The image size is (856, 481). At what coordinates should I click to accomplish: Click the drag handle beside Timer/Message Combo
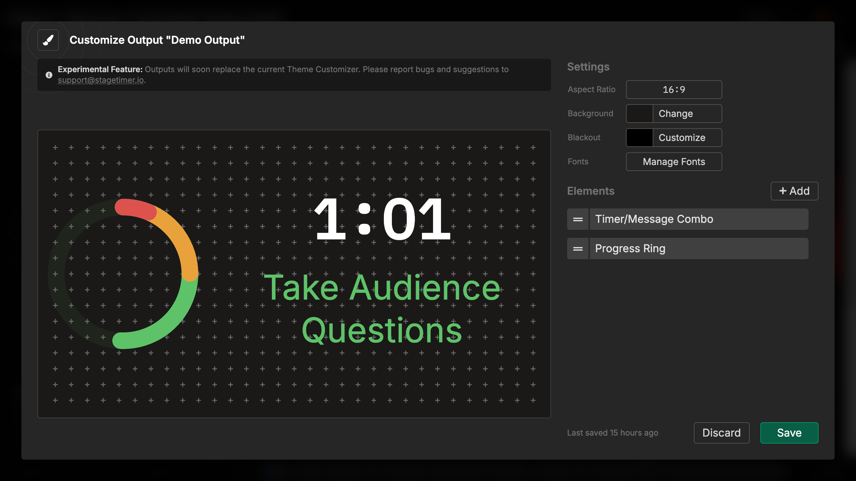click(577, 219)
